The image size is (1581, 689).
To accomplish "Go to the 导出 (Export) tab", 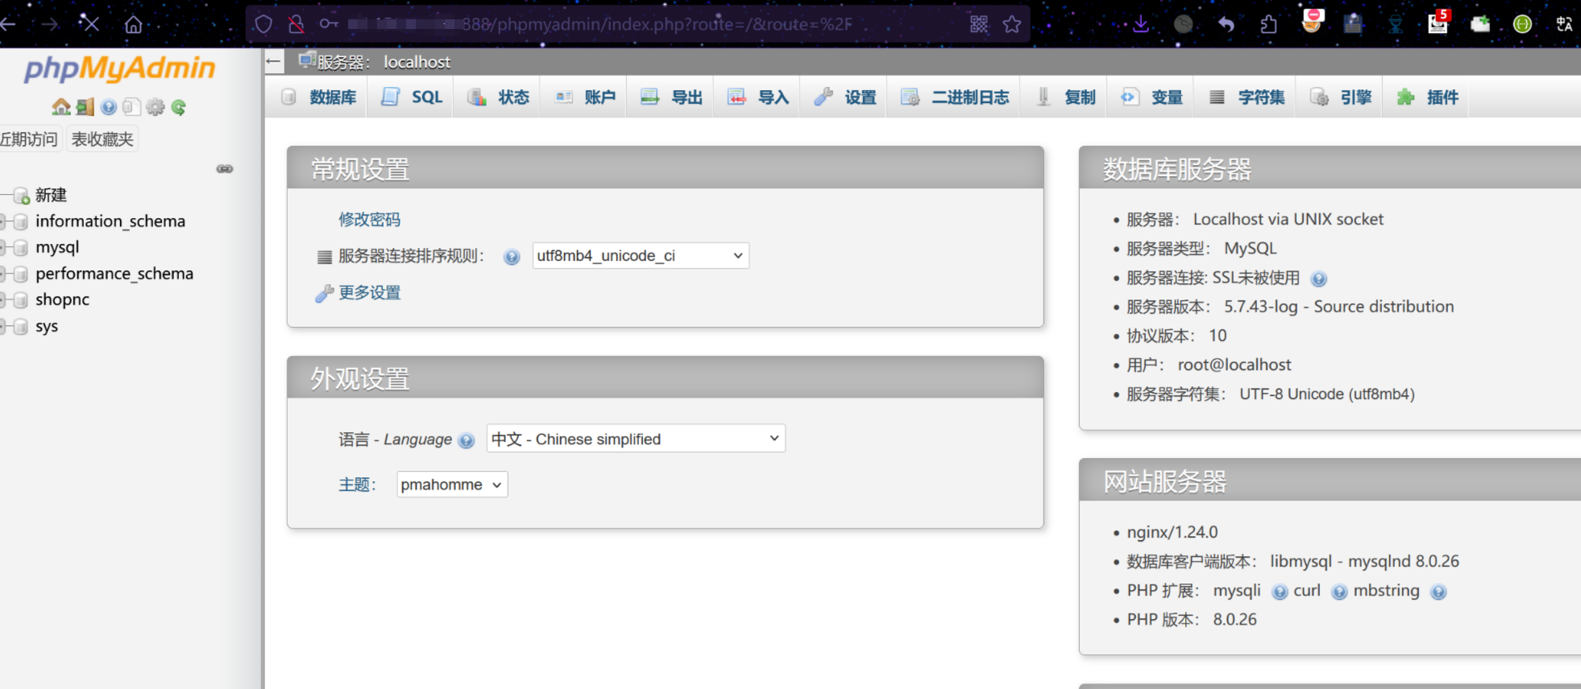I will coord(671,97).
